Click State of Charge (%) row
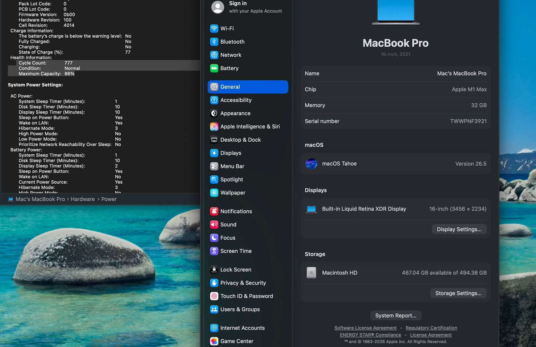536x347 pixels. 75,52
